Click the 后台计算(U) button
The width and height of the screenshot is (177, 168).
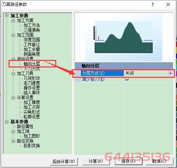[x=64, y=162]
